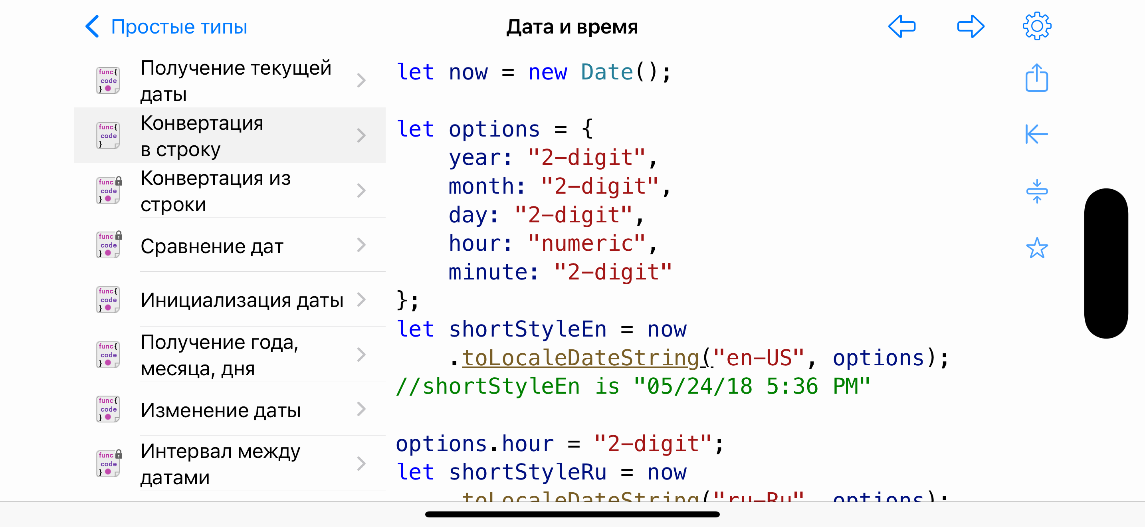
Task: Tap the collapse-to-left arrow icon
Action: coord(1036,134)
